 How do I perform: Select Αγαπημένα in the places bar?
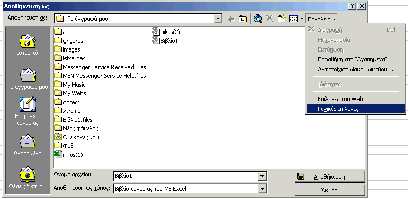[27, 145]
